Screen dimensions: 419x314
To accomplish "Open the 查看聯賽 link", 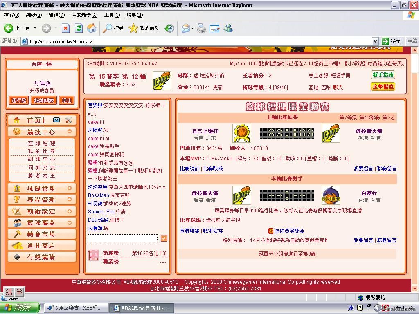I will [x=189, y=231].
